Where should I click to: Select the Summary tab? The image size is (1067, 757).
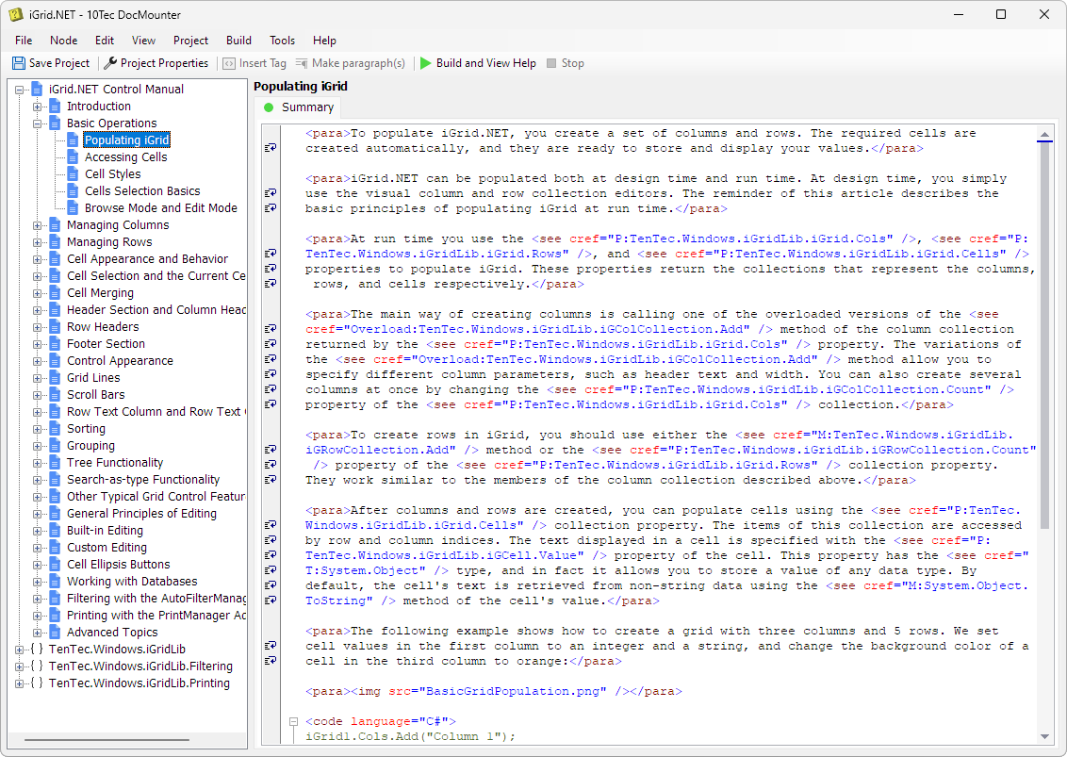pyautogui.click(x=298, y=107)
